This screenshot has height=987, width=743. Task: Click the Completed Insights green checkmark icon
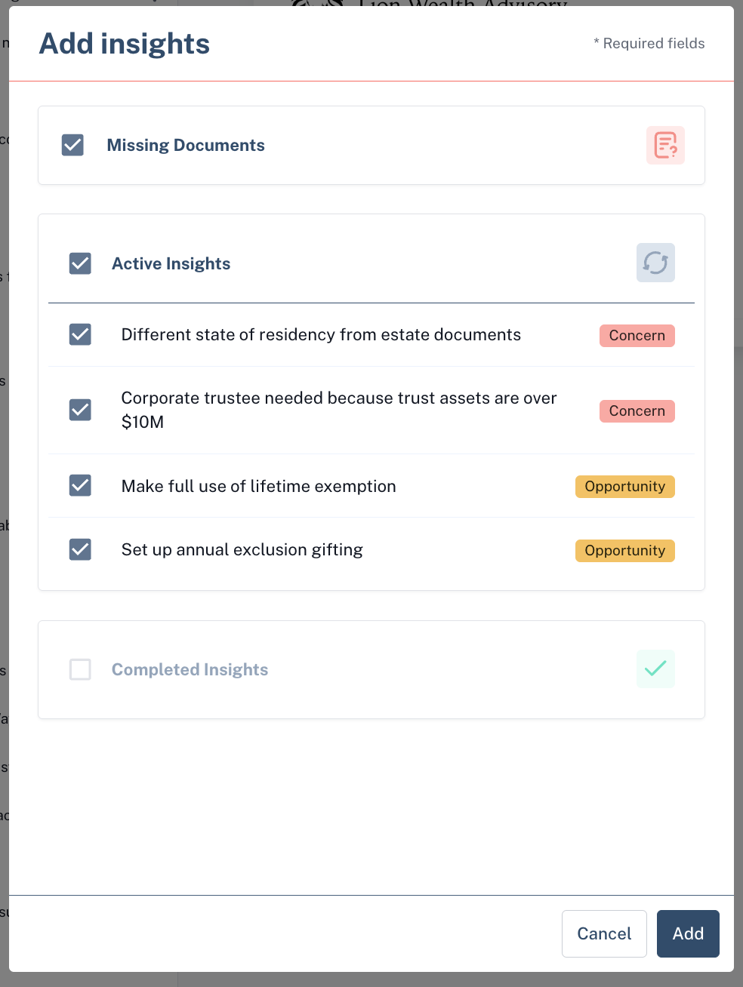coord(655,669)
